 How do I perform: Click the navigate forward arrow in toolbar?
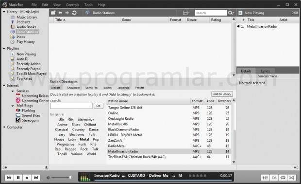67,13
